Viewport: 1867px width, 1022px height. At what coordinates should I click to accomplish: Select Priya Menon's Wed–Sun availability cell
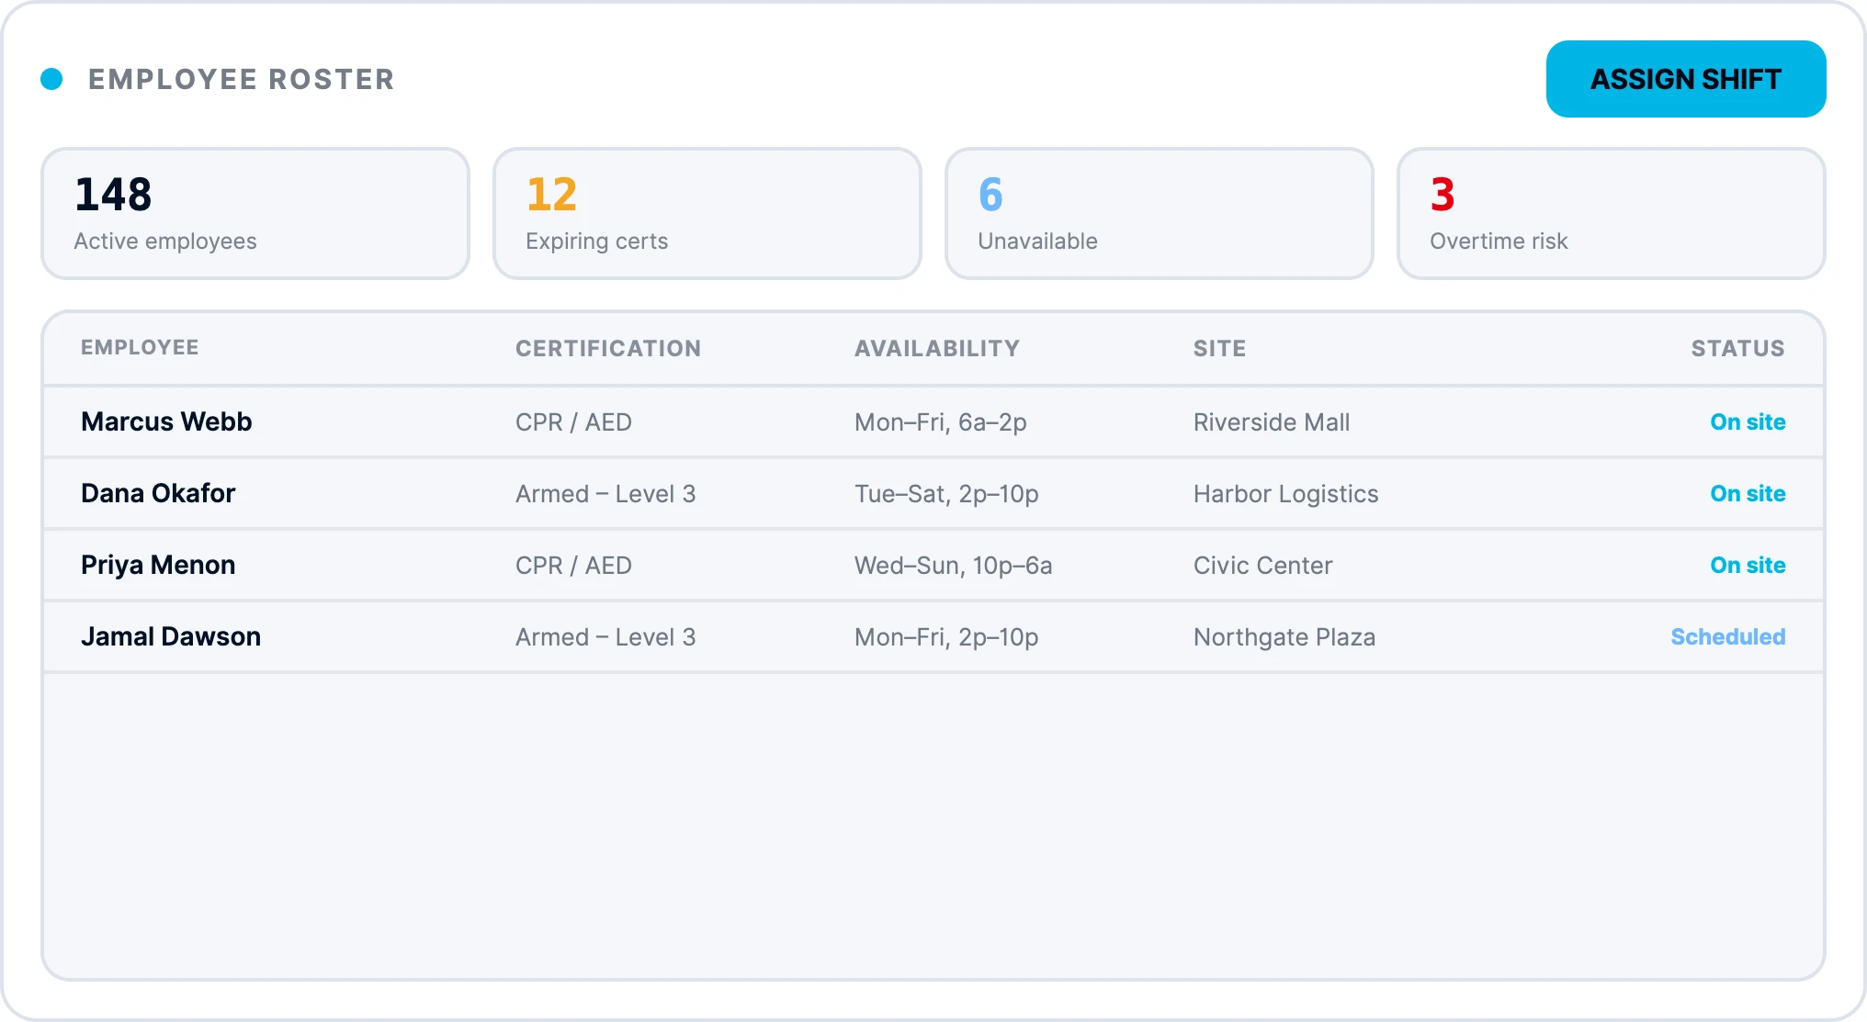pyautogui.click(x=953, y=566)
